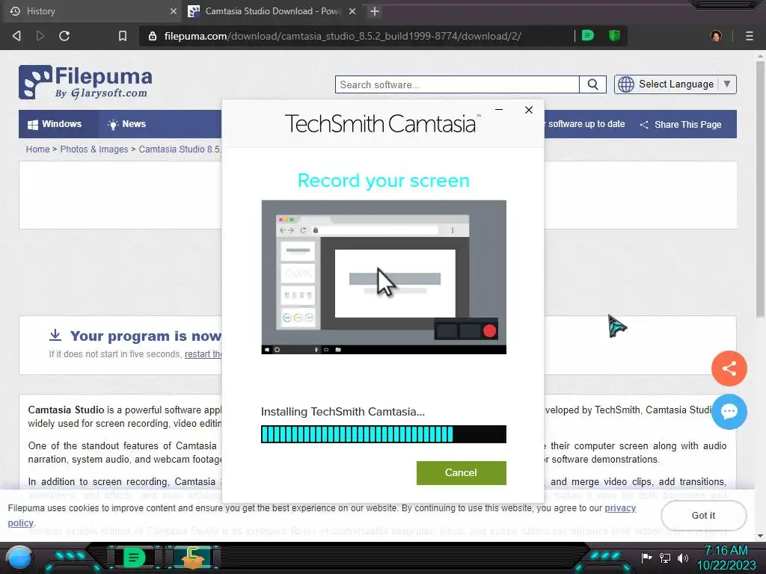Open the Select Language dropdown
This screenshot has width=766, height=574.
[x=675, y=84]
